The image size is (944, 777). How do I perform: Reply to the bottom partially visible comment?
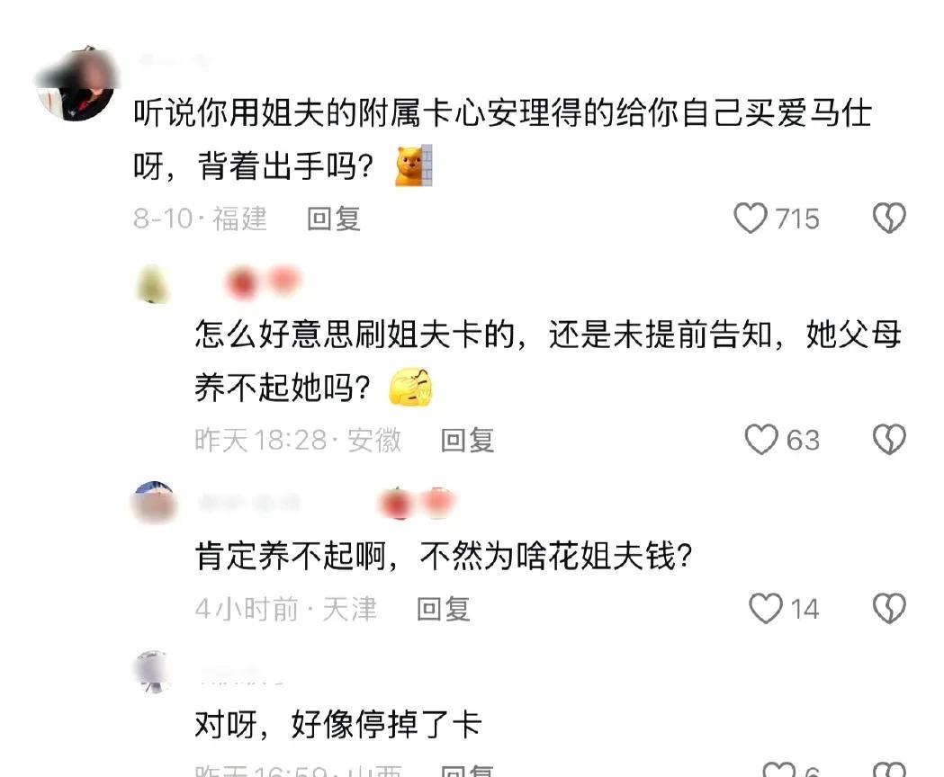467,771
